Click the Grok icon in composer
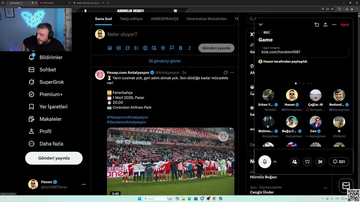 (127, 48)
